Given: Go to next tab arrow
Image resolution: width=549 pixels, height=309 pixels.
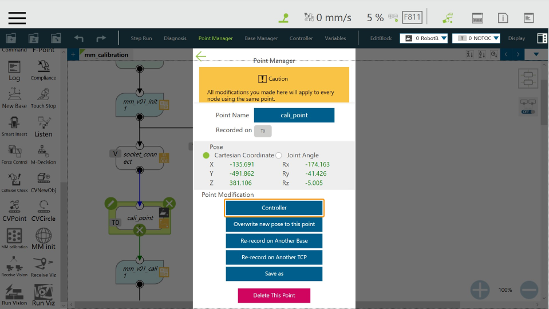Looking at the screenshot, I should coord(518,54).
